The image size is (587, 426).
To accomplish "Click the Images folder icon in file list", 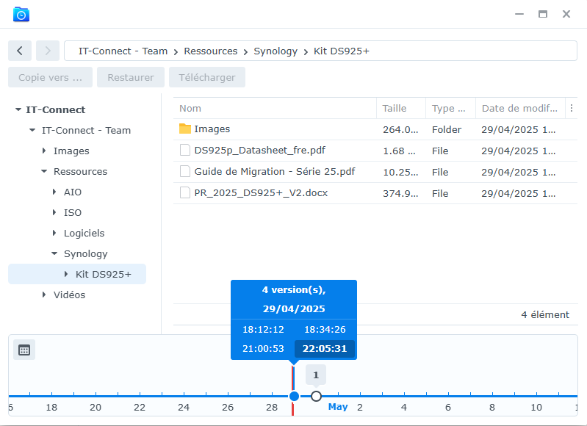I will coord(185,129).
